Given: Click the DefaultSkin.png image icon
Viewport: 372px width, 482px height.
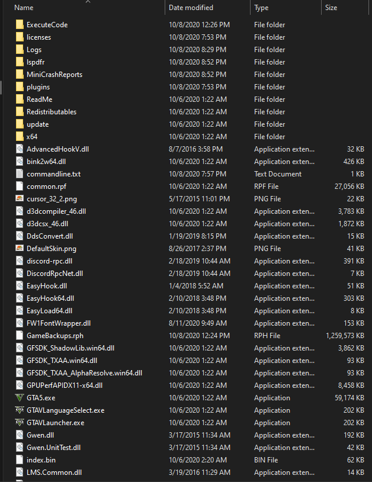Looking at the screenshot, I should click(20, 248).
